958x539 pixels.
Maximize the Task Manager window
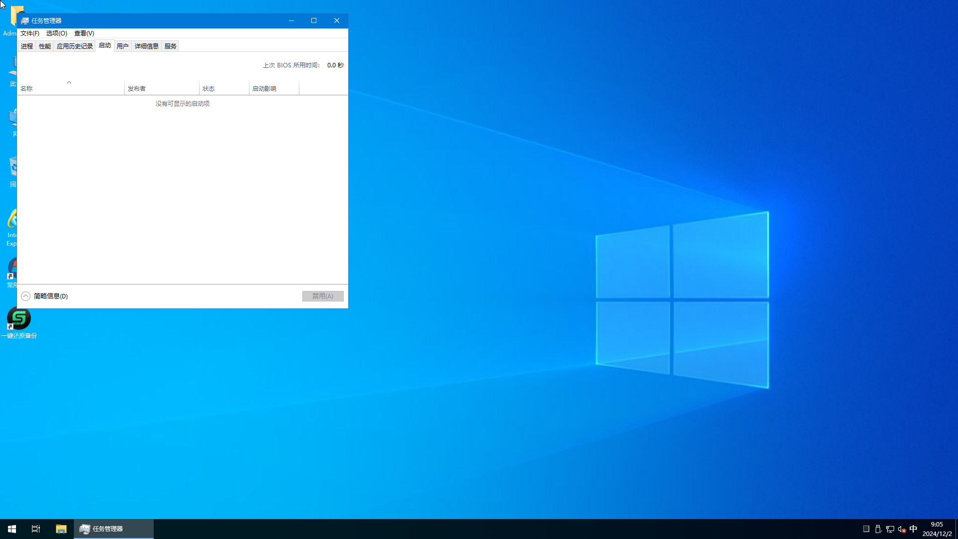(314, 20)
